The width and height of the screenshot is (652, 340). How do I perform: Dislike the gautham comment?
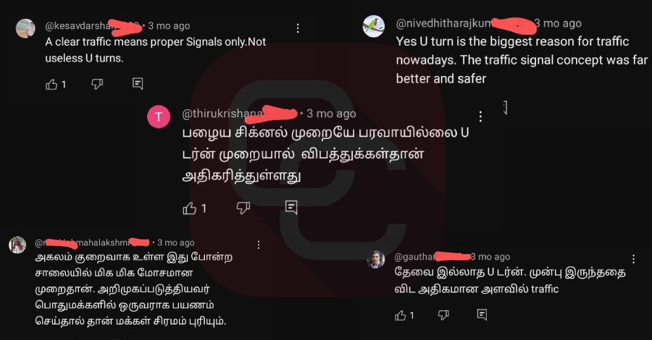pyautogui.click(x=443, y=315)
